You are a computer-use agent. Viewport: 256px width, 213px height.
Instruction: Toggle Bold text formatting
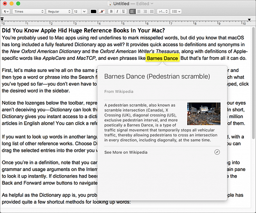click(111, 11)
